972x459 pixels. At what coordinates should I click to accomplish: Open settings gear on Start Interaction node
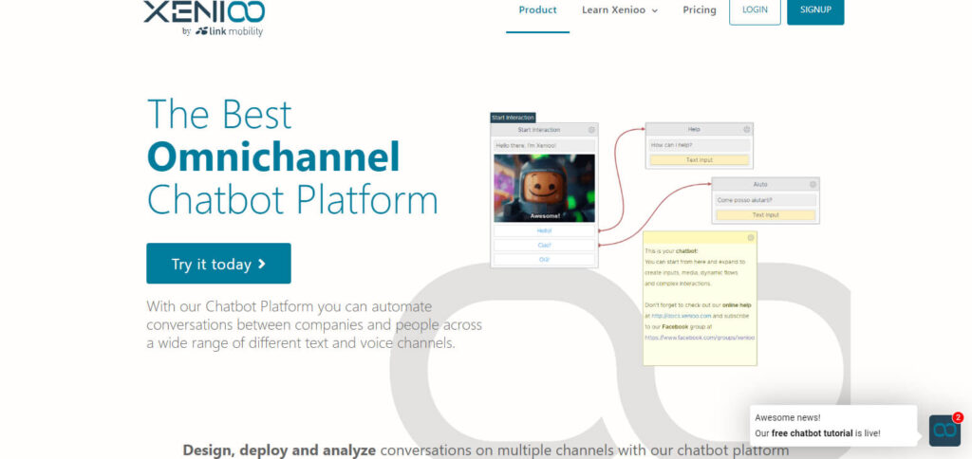pos(591,130)
